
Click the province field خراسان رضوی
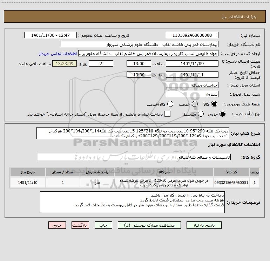(x=192, y=85)
